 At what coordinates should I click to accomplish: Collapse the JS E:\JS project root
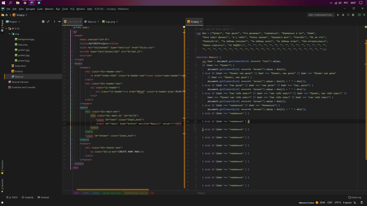pyautogui.click(x=6, y=29)
